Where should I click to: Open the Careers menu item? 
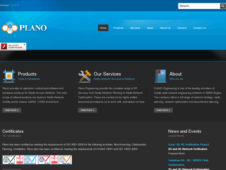(x=182, y=28)
